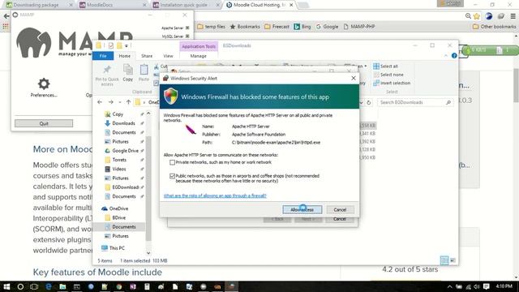Open recent locations dropdown arrow
The width and height of the screenshot is (519, 292).
click(120, 103)
